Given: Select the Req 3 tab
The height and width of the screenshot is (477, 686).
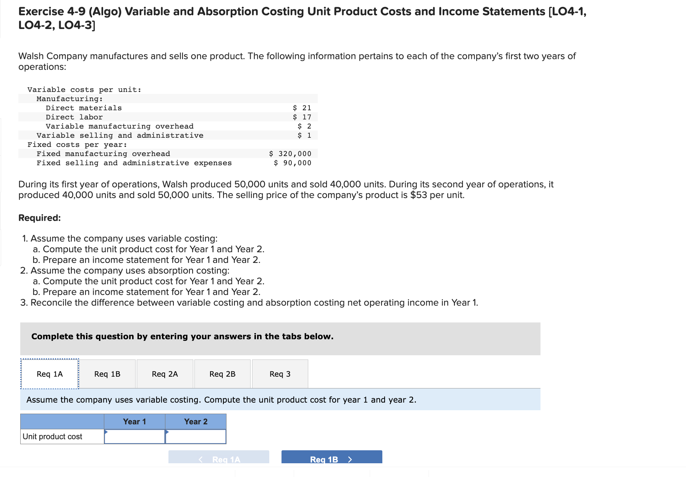Looking at the screenshot, I should coord(280,374).
